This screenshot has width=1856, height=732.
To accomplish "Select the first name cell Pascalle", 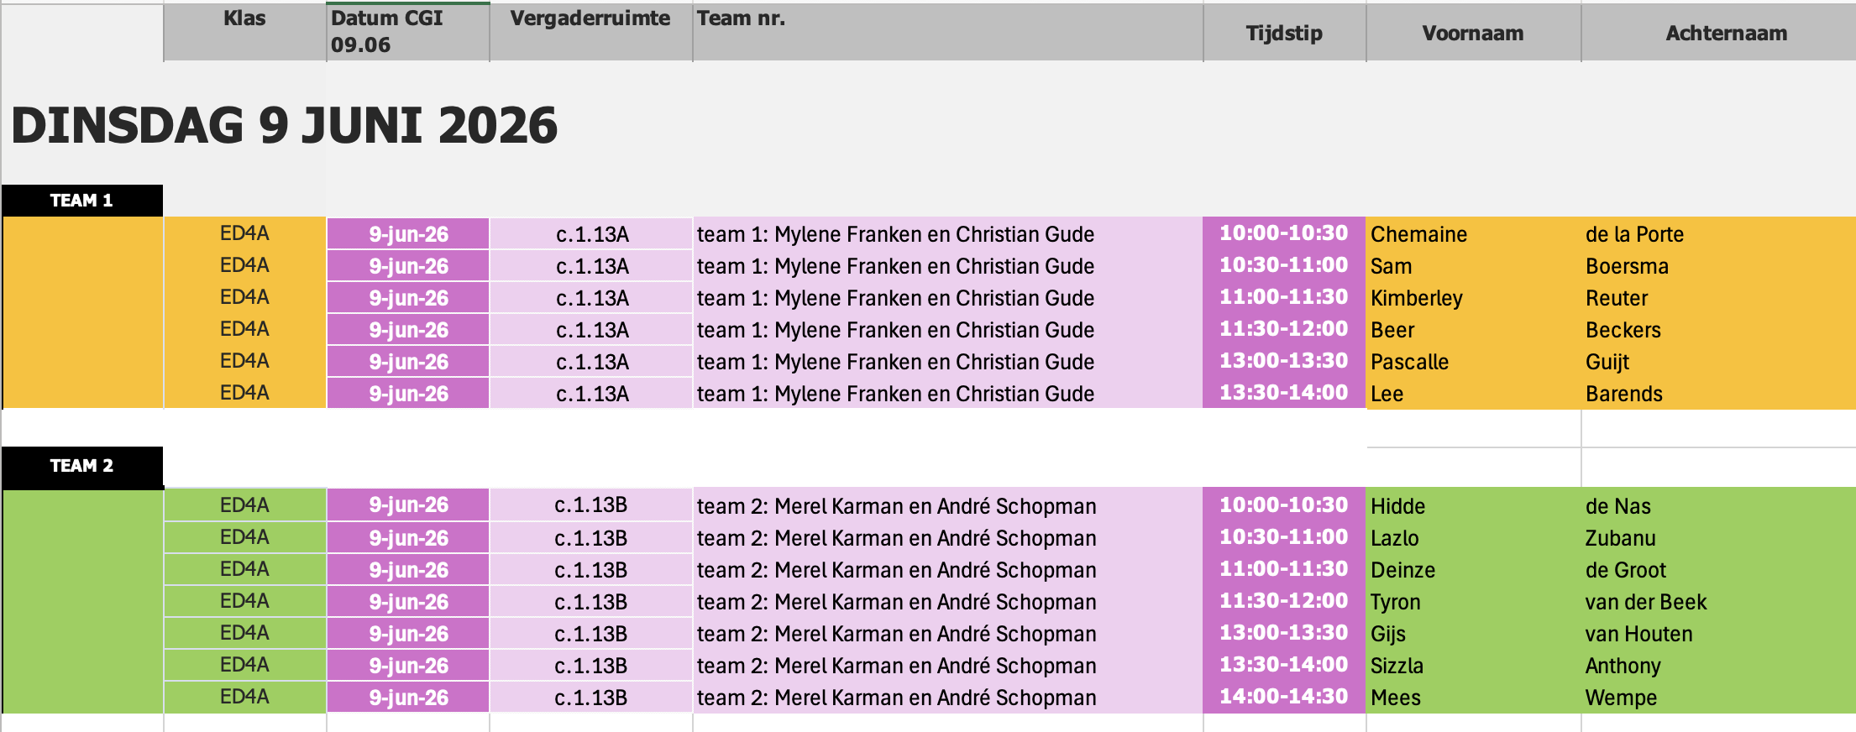I will pyautogui.click(x=1473, y=362).
